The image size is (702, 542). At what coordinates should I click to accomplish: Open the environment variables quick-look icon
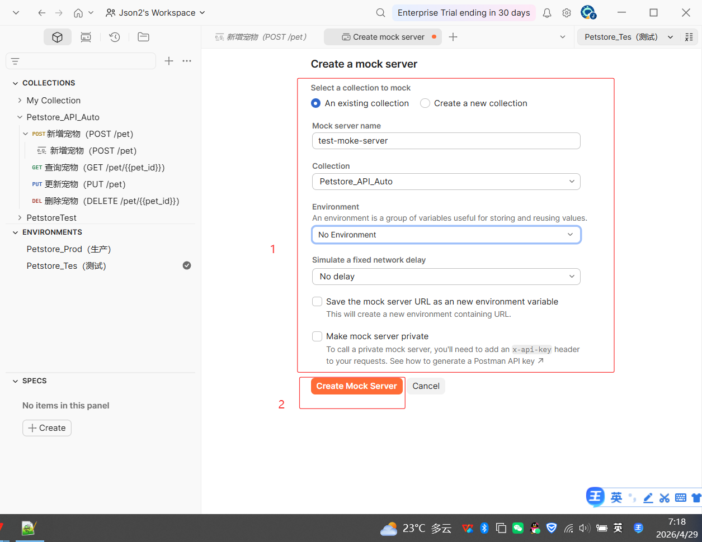pyautogui.click(x=689, y=37)
